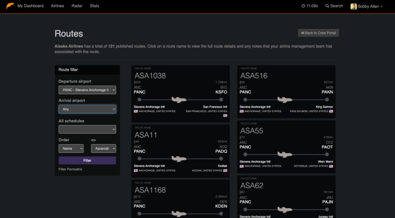Click airplane icon on ASA11 card

click(179, 159)
